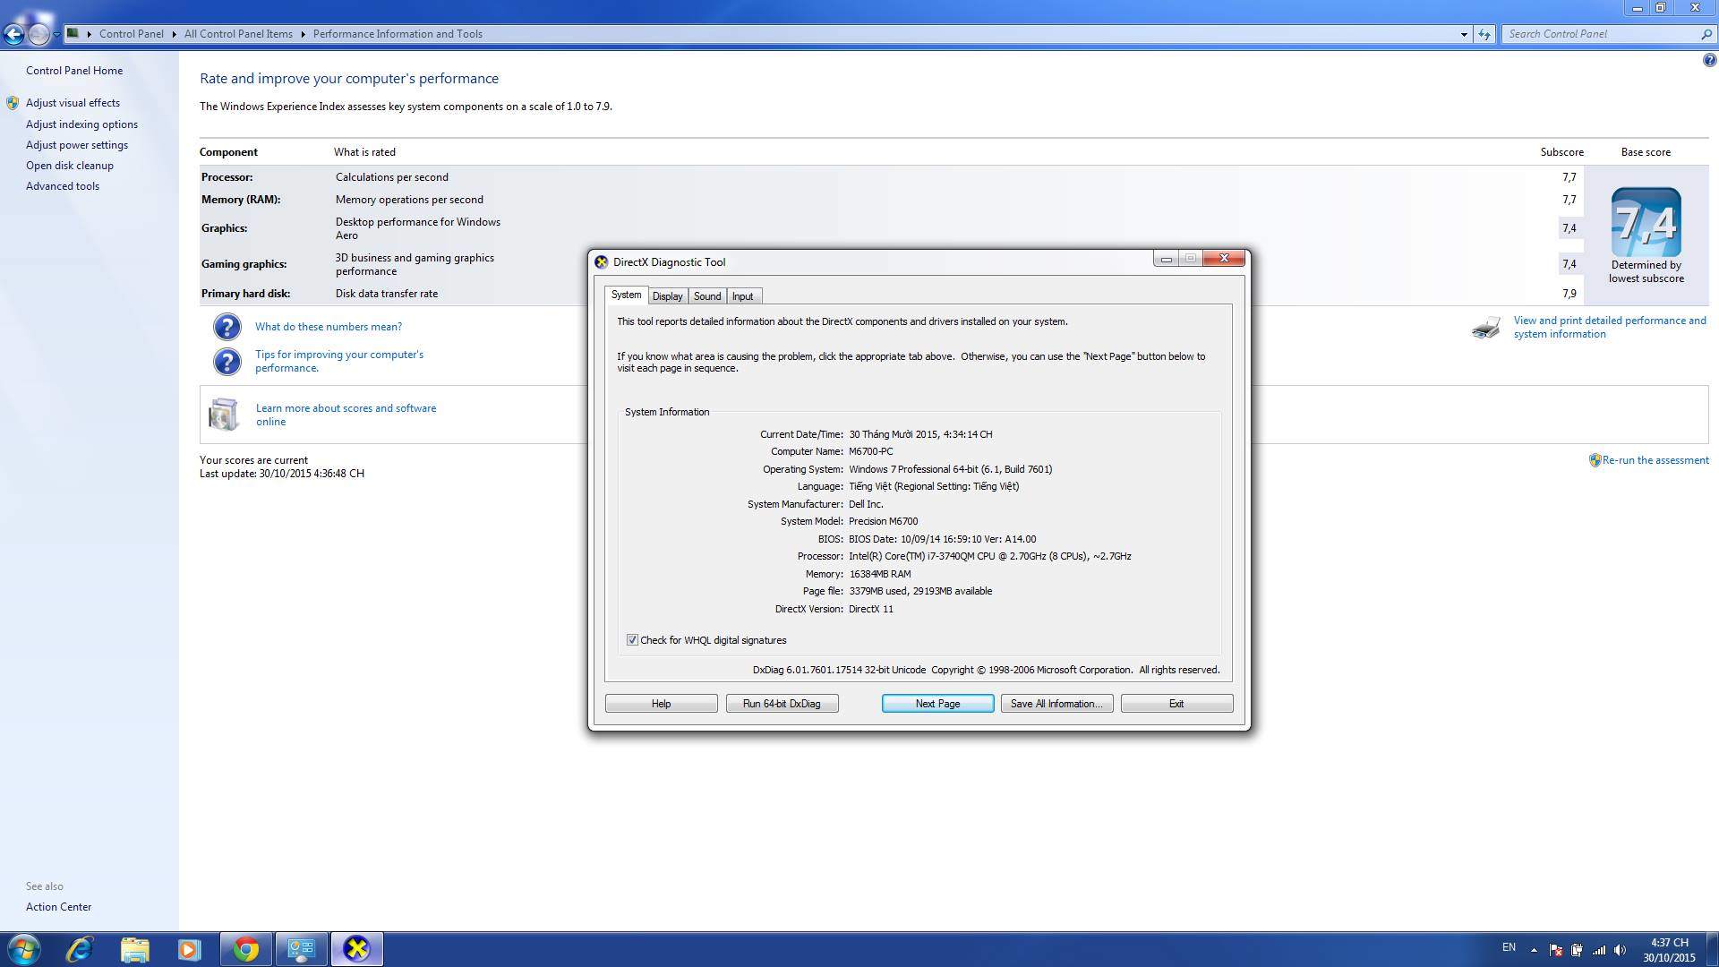Viewport: 1719px width, 967px height.
Task: Open the address bar history dropdown
Action: click(1464, 34)
